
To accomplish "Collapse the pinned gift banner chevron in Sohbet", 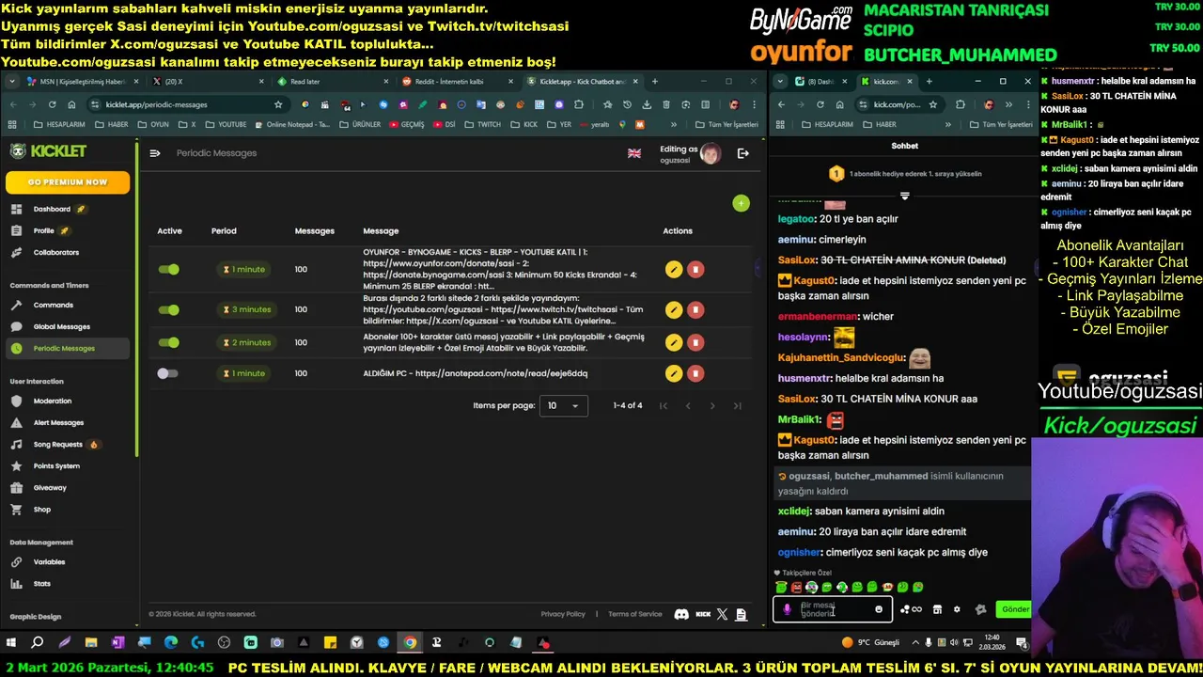I will tap(905, 196).
